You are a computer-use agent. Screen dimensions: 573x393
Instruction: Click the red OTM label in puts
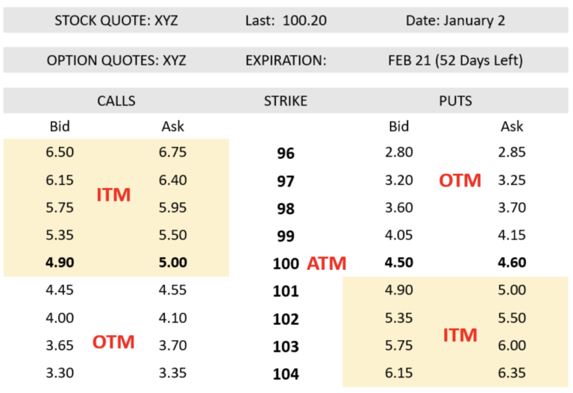(460, 180)
